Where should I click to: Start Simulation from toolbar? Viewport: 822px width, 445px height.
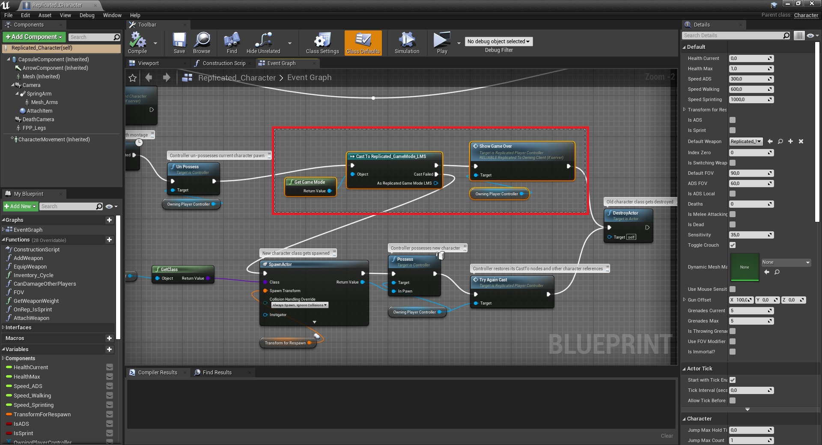pos(407,42)
